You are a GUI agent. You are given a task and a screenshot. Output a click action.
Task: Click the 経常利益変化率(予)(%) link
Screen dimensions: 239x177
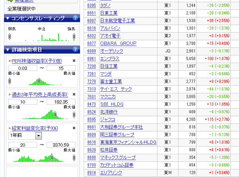point(35,128)
